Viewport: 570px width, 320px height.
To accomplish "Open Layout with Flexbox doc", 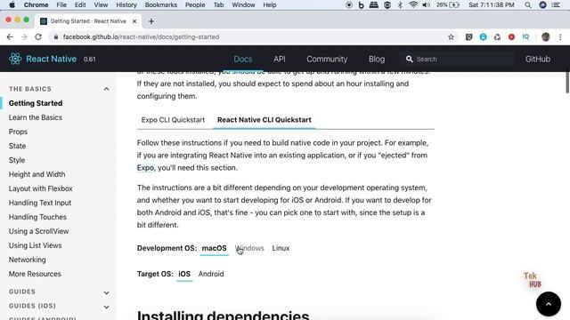I will (40, 188).
